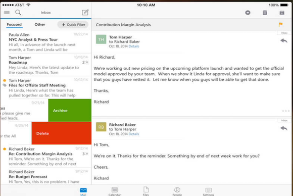Open the Files tab
This screenshot has height=196, width=293.
(146, 191)
